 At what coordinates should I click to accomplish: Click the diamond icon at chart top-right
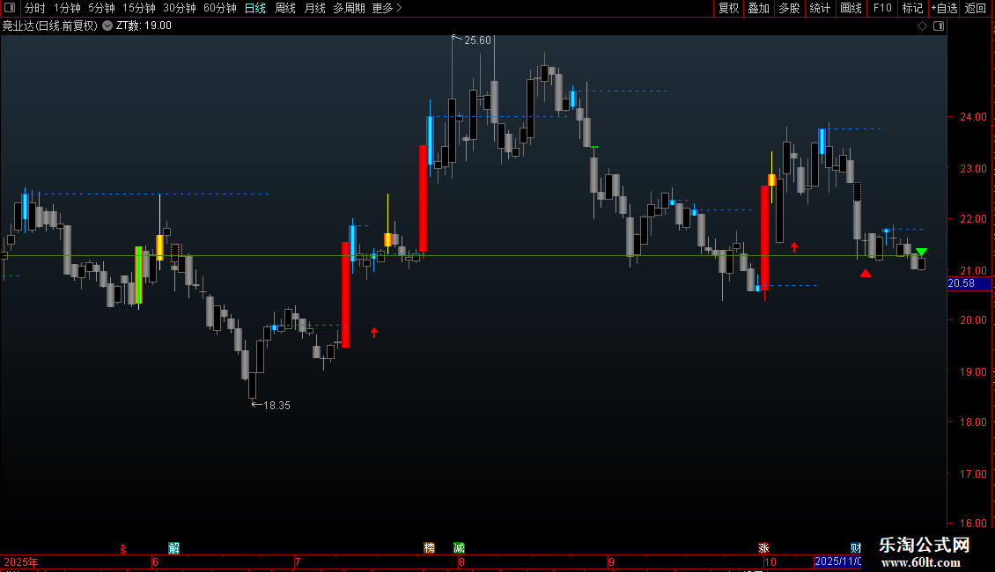923,26
